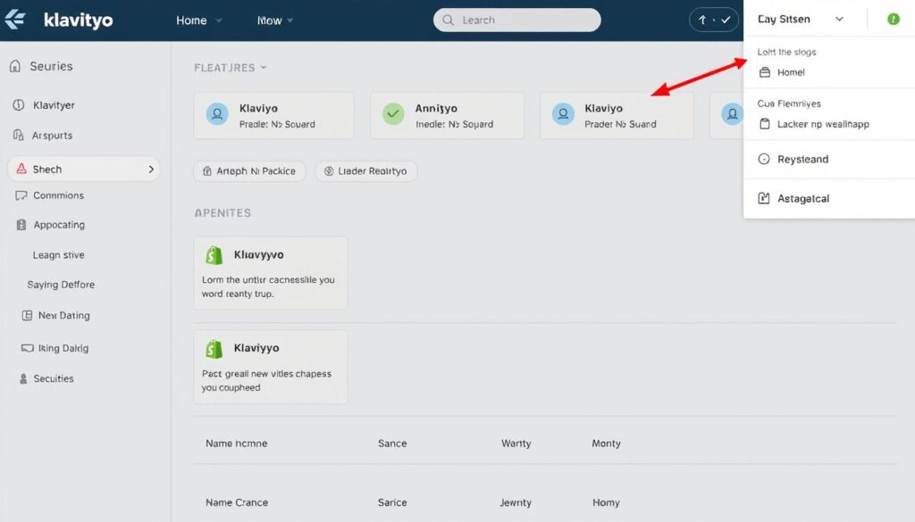Viewport: 915px width, 522px height.
Task: Click the Sarice table cell
Action: (392, 502)
